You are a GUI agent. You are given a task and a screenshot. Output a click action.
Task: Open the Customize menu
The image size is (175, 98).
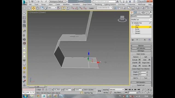click(131, 4)
